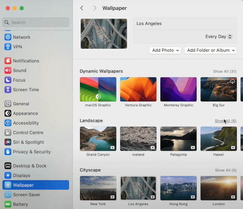Screen dimensions: 243x209
Task: Click the VPN icon in sidebar
Action: tap(8, 47)
